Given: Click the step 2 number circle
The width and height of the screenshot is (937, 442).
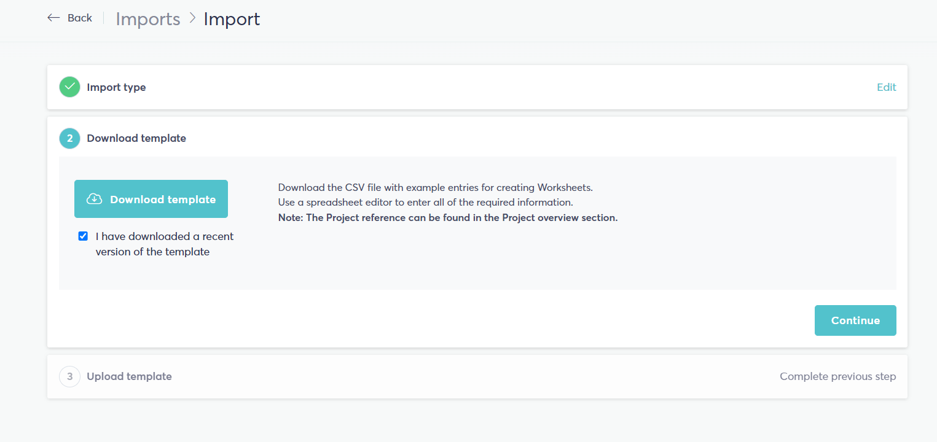Looking at the screenshot, I should [x=69, y=138].
